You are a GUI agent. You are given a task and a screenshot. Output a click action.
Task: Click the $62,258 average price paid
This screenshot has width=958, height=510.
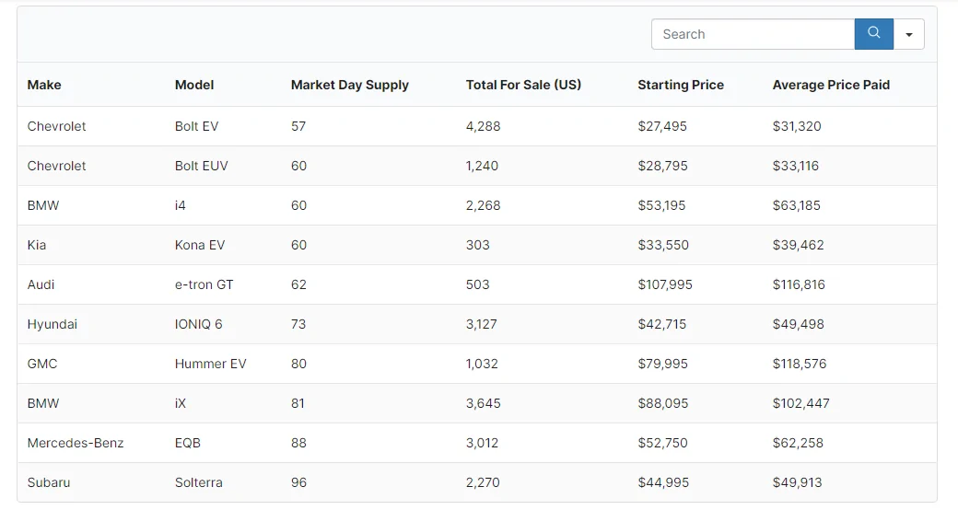click(x=798, y=444)
